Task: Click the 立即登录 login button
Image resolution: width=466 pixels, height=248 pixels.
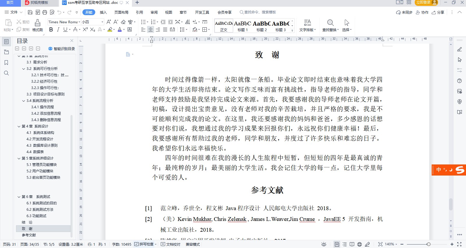Action: (423, 2)
